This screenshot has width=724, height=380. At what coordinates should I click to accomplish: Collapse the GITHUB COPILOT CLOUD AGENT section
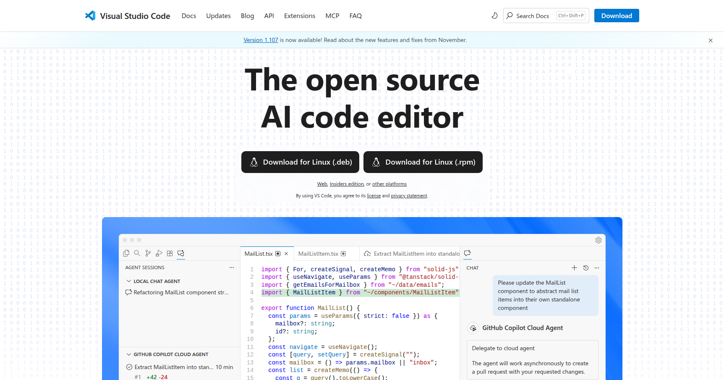129,354
